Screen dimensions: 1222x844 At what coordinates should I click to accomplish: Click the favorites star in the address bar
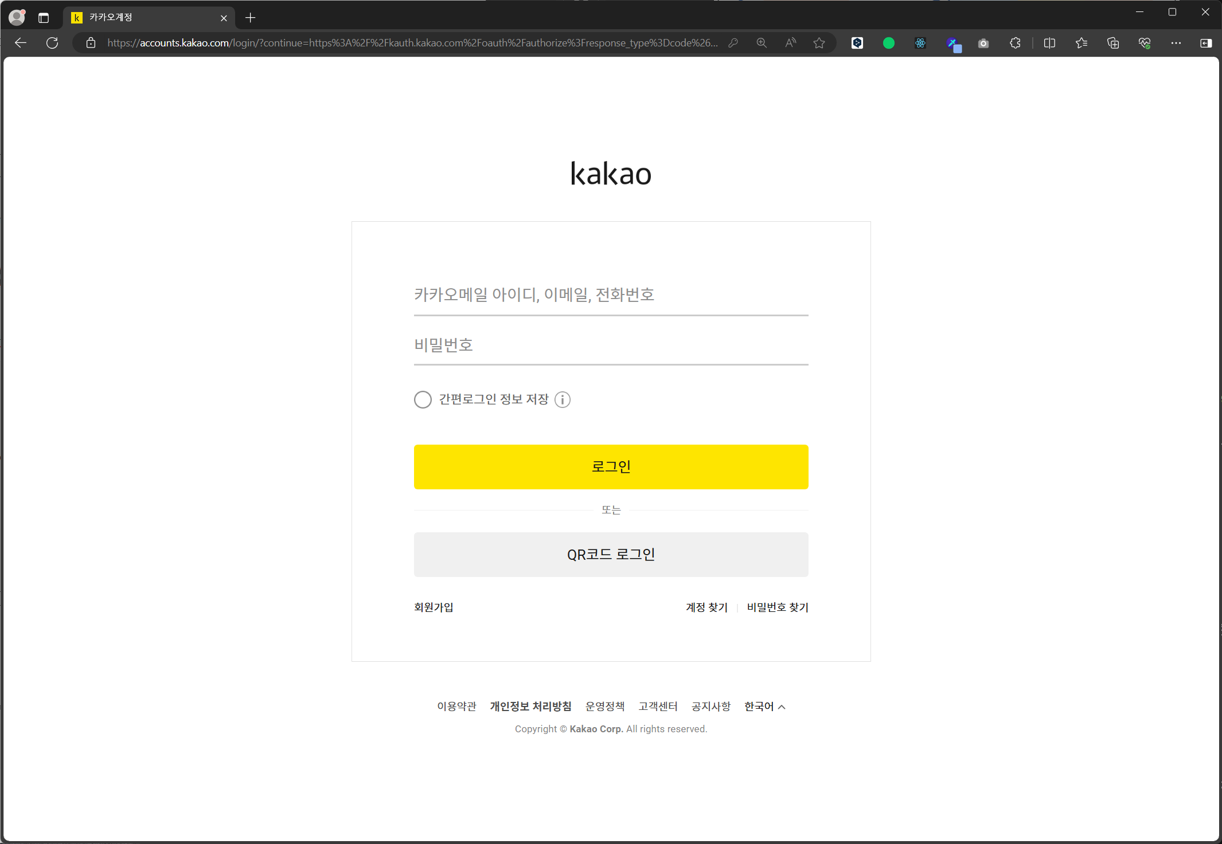click(x=819, y=43)
